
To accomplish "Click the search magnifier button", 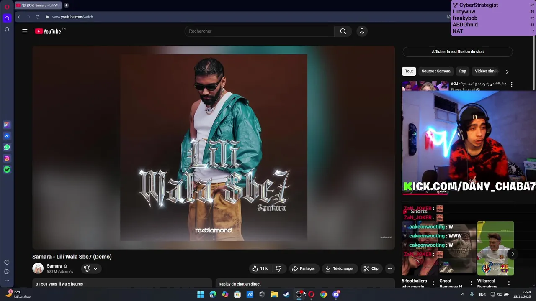I will pyautogui.click(x=343, y=31).
